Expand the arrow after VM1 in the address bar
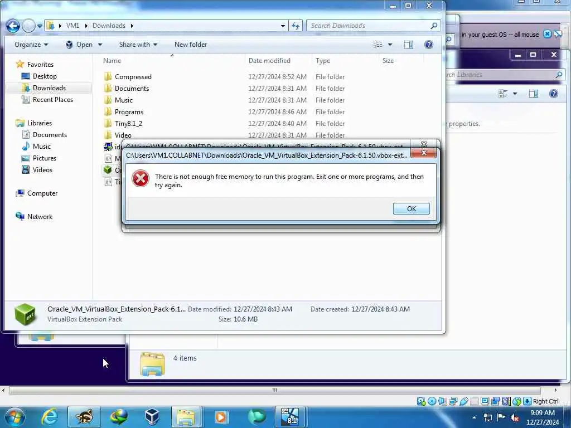This screenshot has height=428, width=571. point(86,26)
